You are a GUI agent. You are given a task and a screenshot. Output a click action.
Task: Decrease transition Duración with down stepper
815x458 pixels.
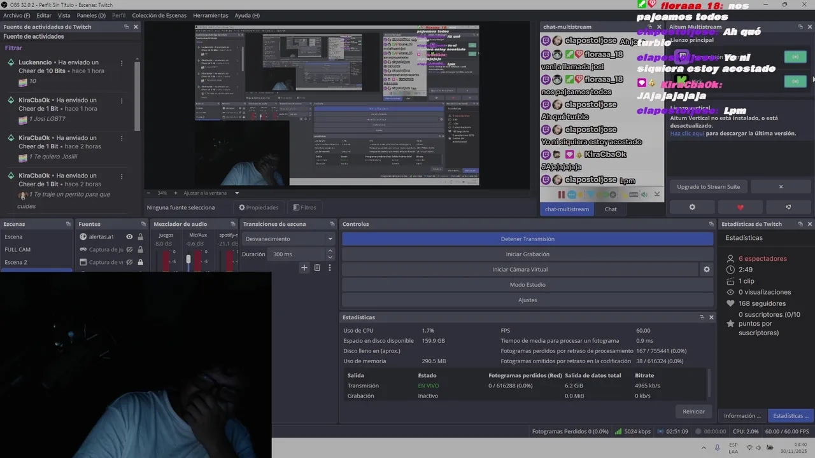330,257
